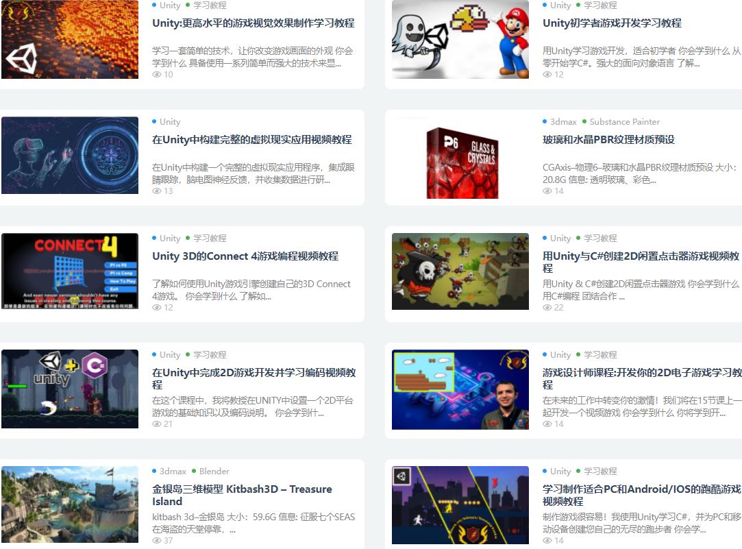Click 3dmax tag on Treasure Island card

(173, 471)
